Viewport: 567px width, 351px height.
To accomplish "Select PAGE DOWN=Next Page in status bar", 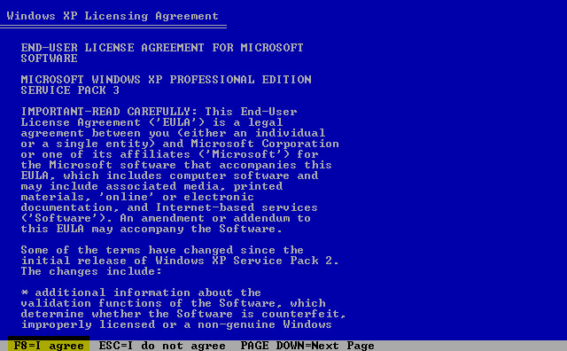I will [x=307, y=346].
